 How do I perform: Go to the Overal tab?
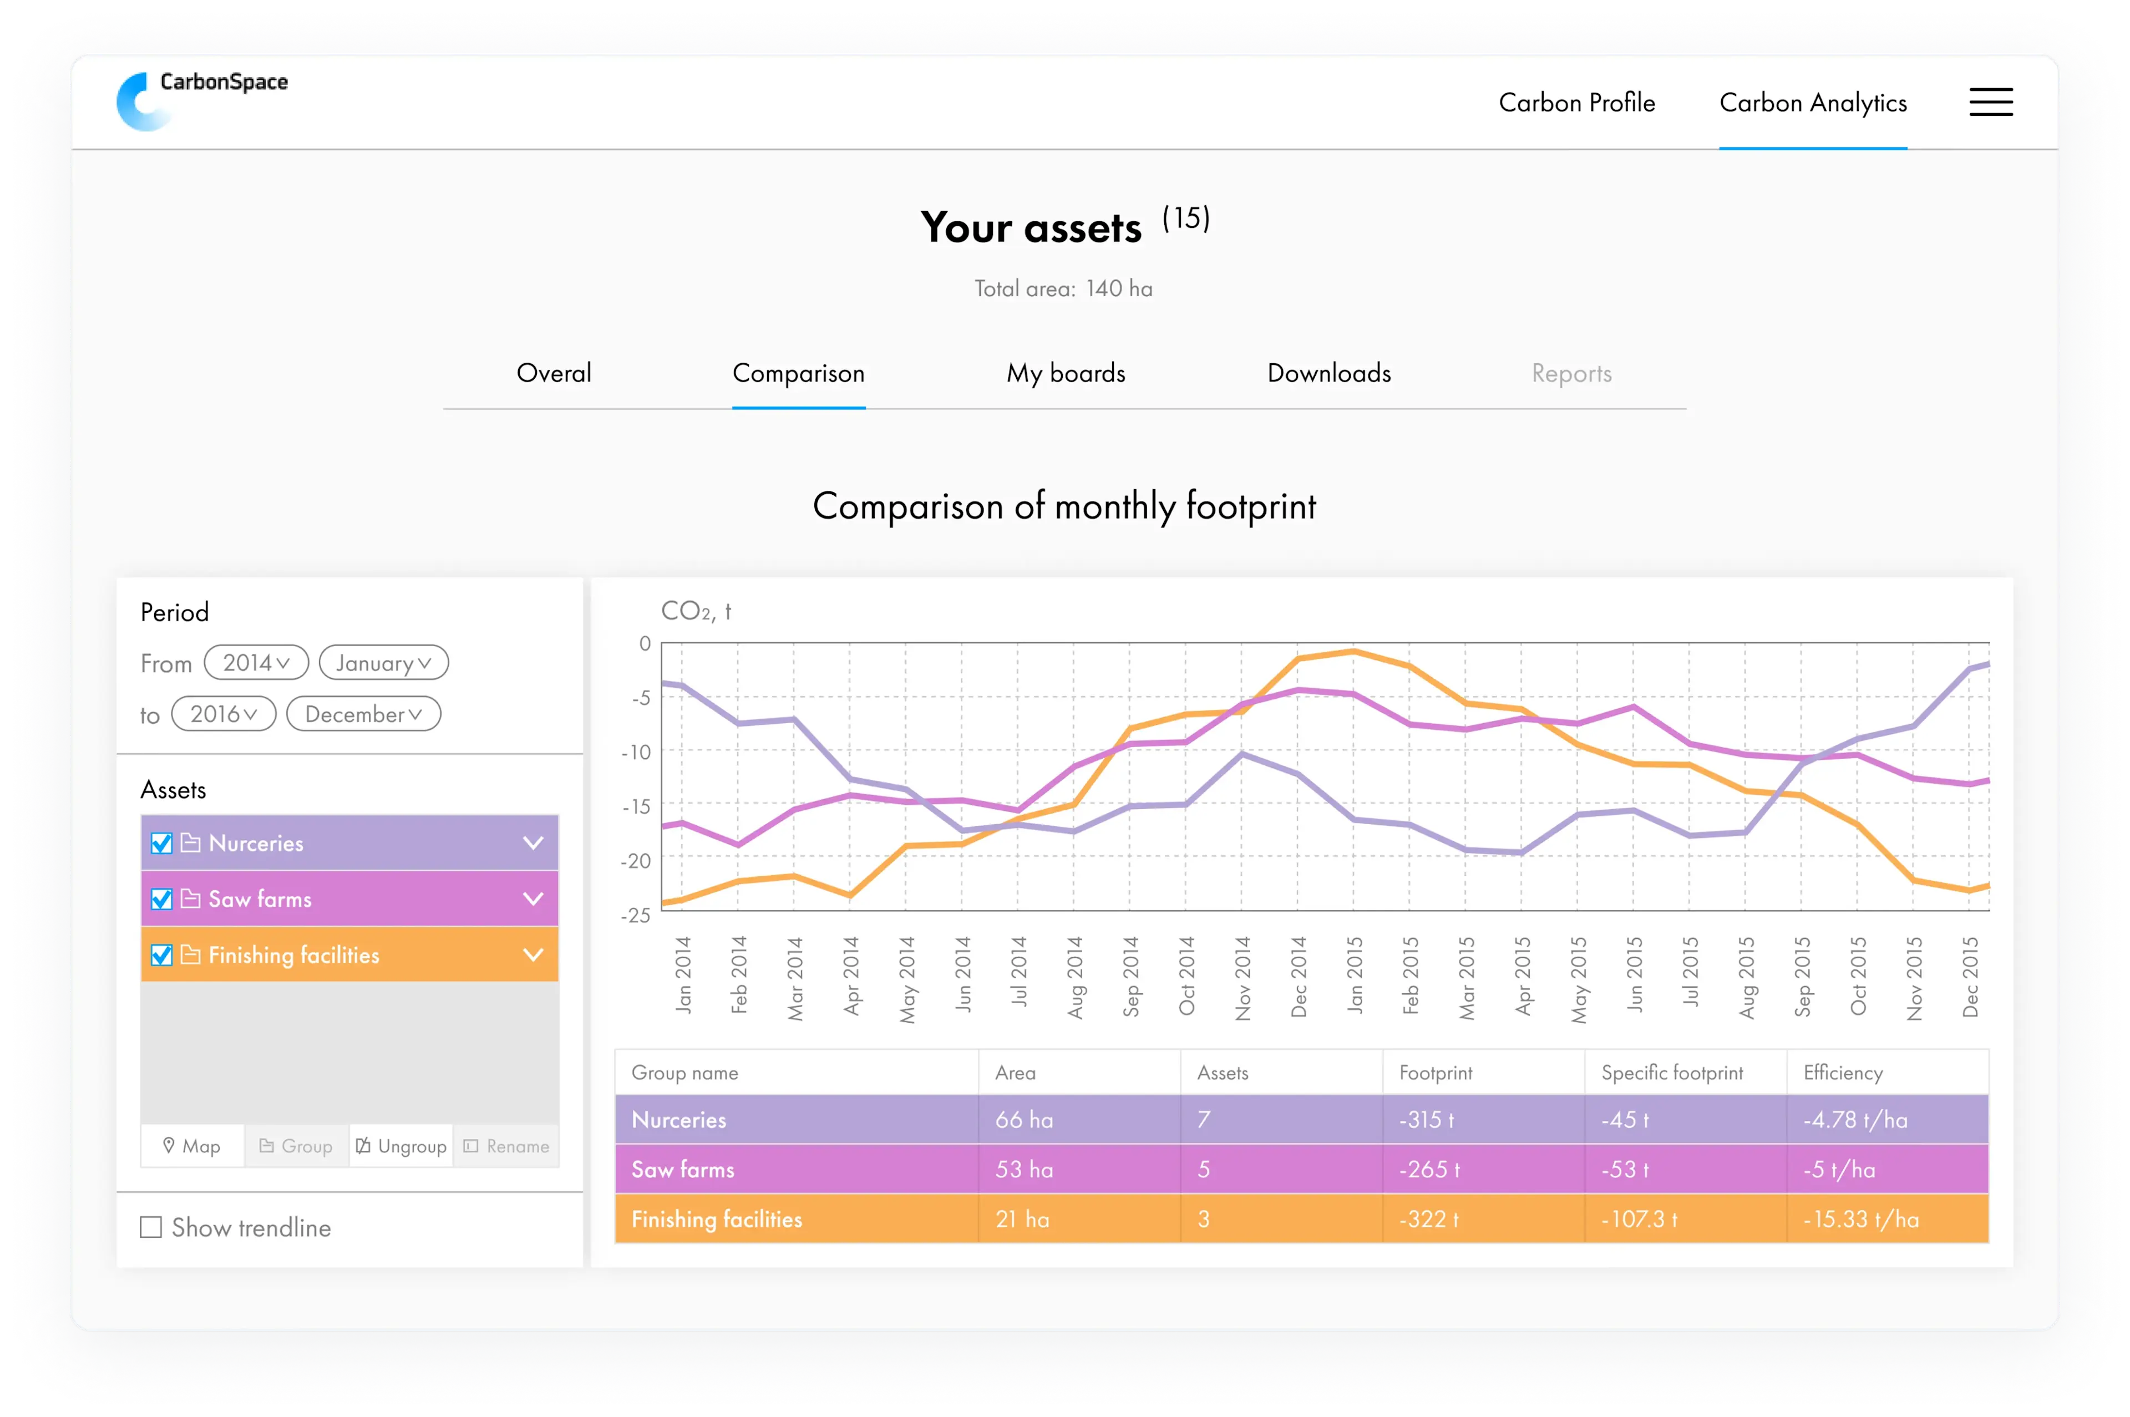[553, 373]
